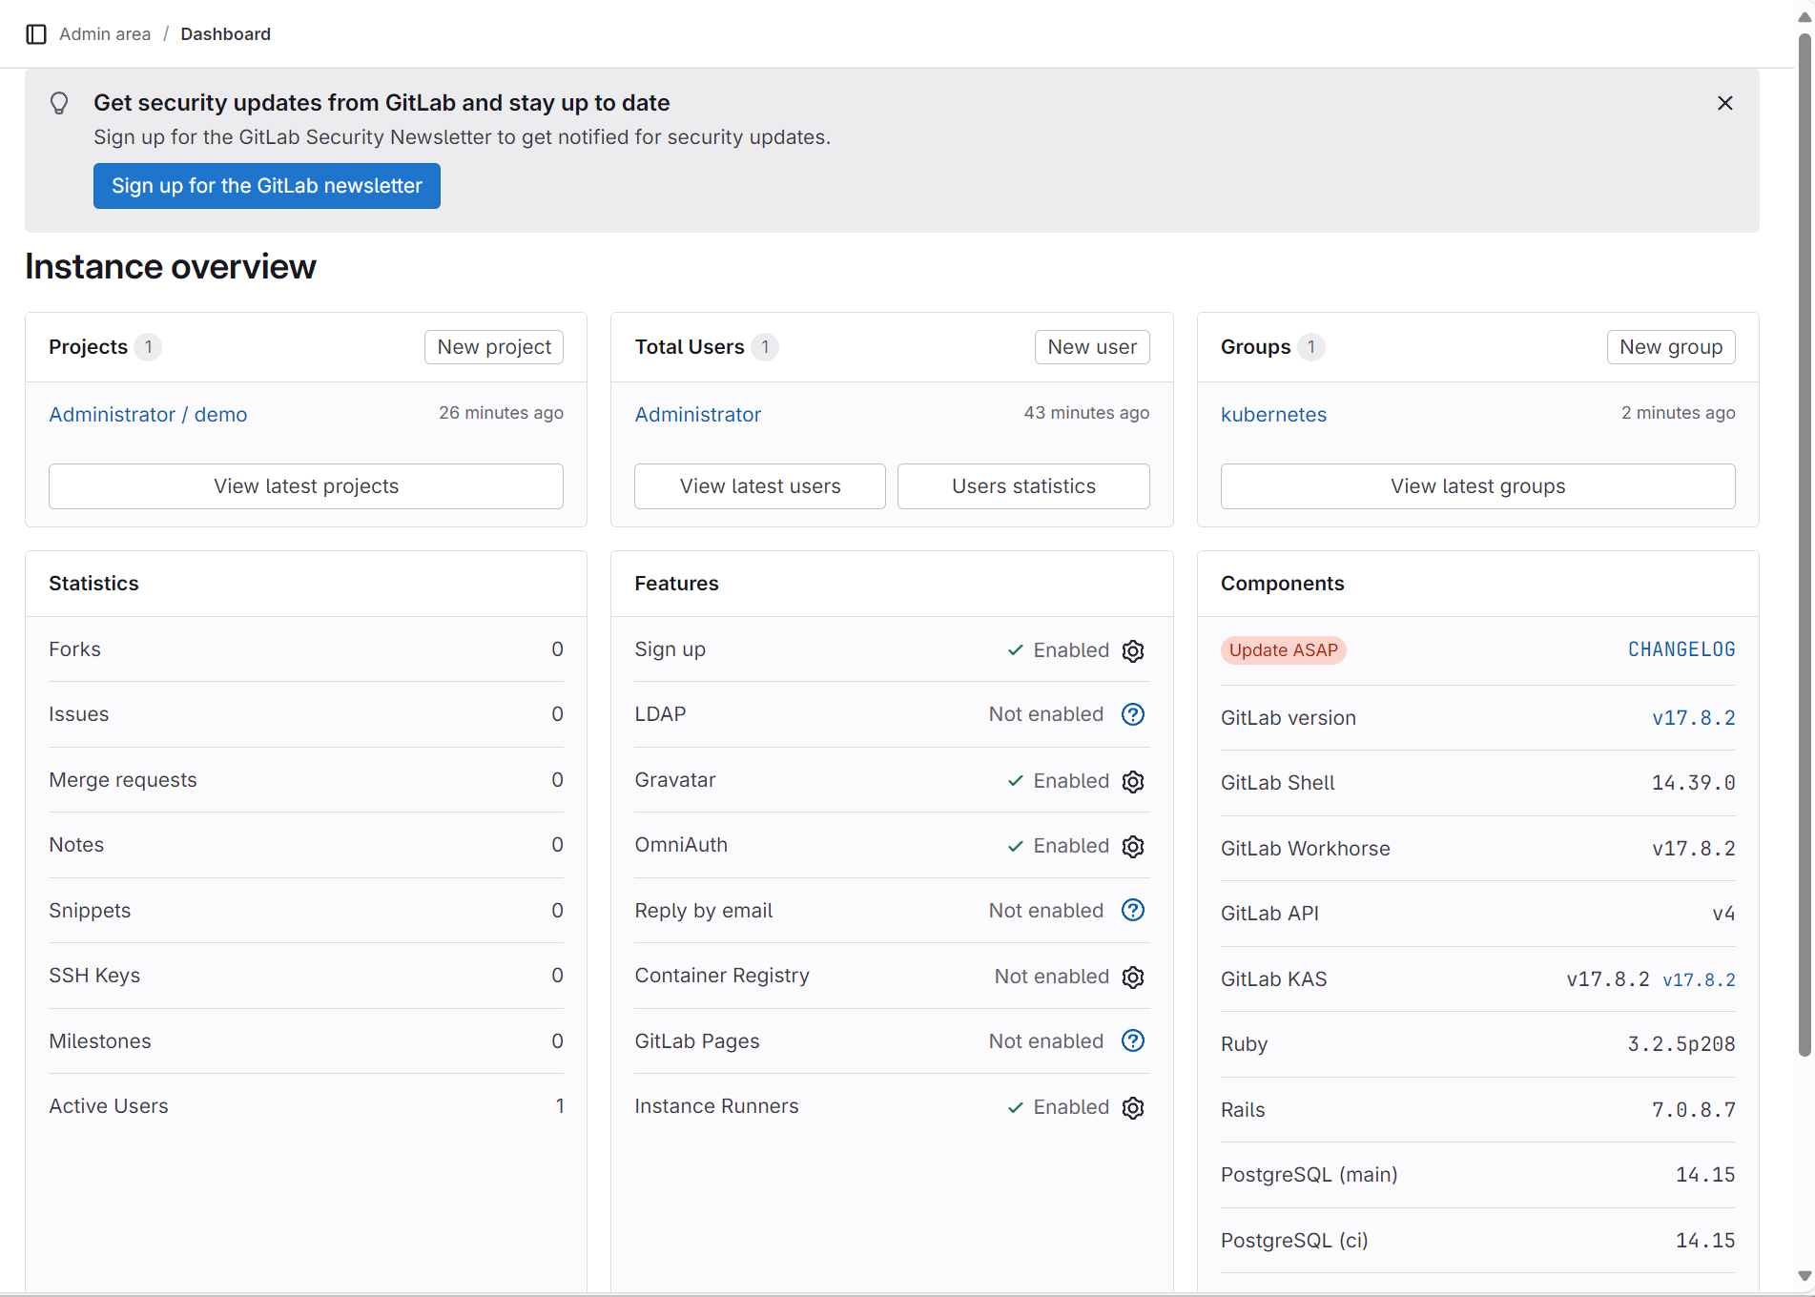
Task: Click GitLab API v4 value
Action: tap(1723, 914)
